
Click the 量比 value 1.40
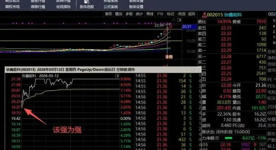(262, 102)
